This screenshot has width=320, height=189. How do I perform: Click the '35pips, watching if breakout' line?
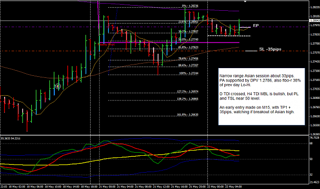tap(257, 112)
